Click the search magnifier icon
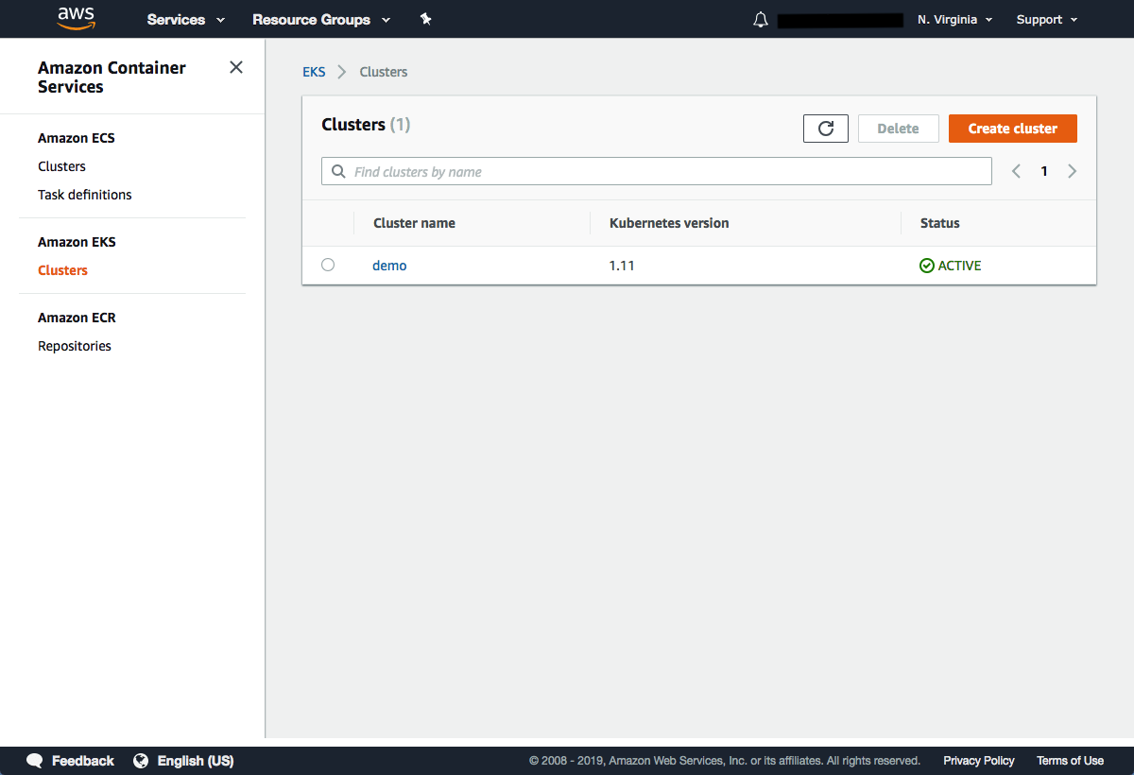This screenshot has height=775, width=1134. click(x=338, y=171)
